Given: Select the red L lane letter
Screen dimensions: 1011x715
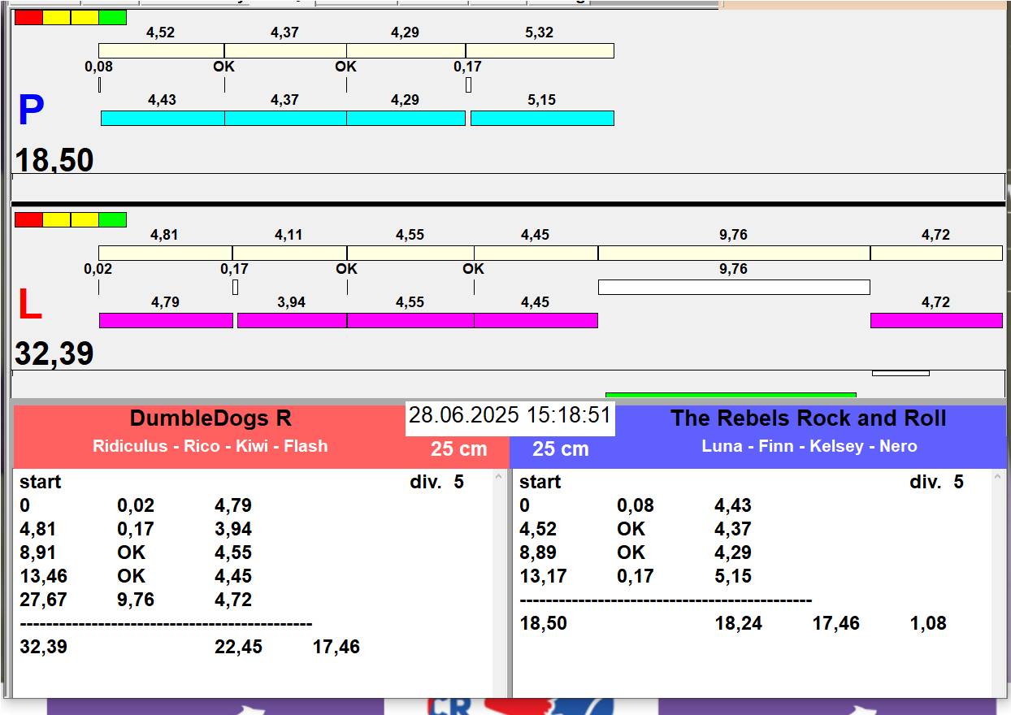Looking at the screenshot, I should point(30,305).
